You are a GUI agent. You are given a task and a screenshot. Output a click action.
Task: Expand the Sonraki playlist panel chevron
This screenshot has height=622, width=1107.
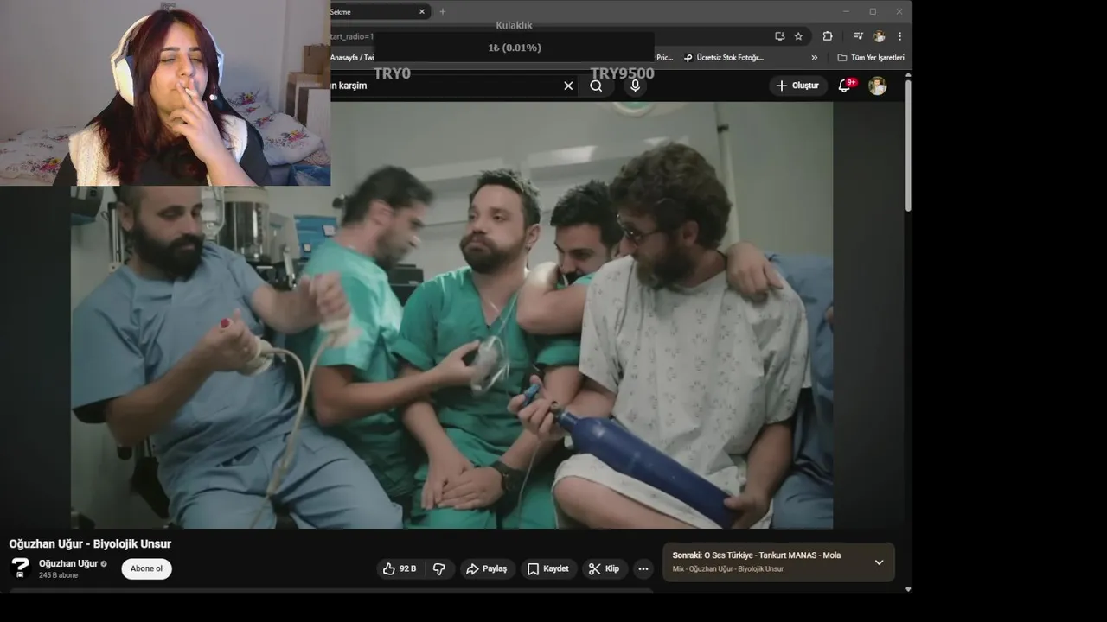pos(879,562)
